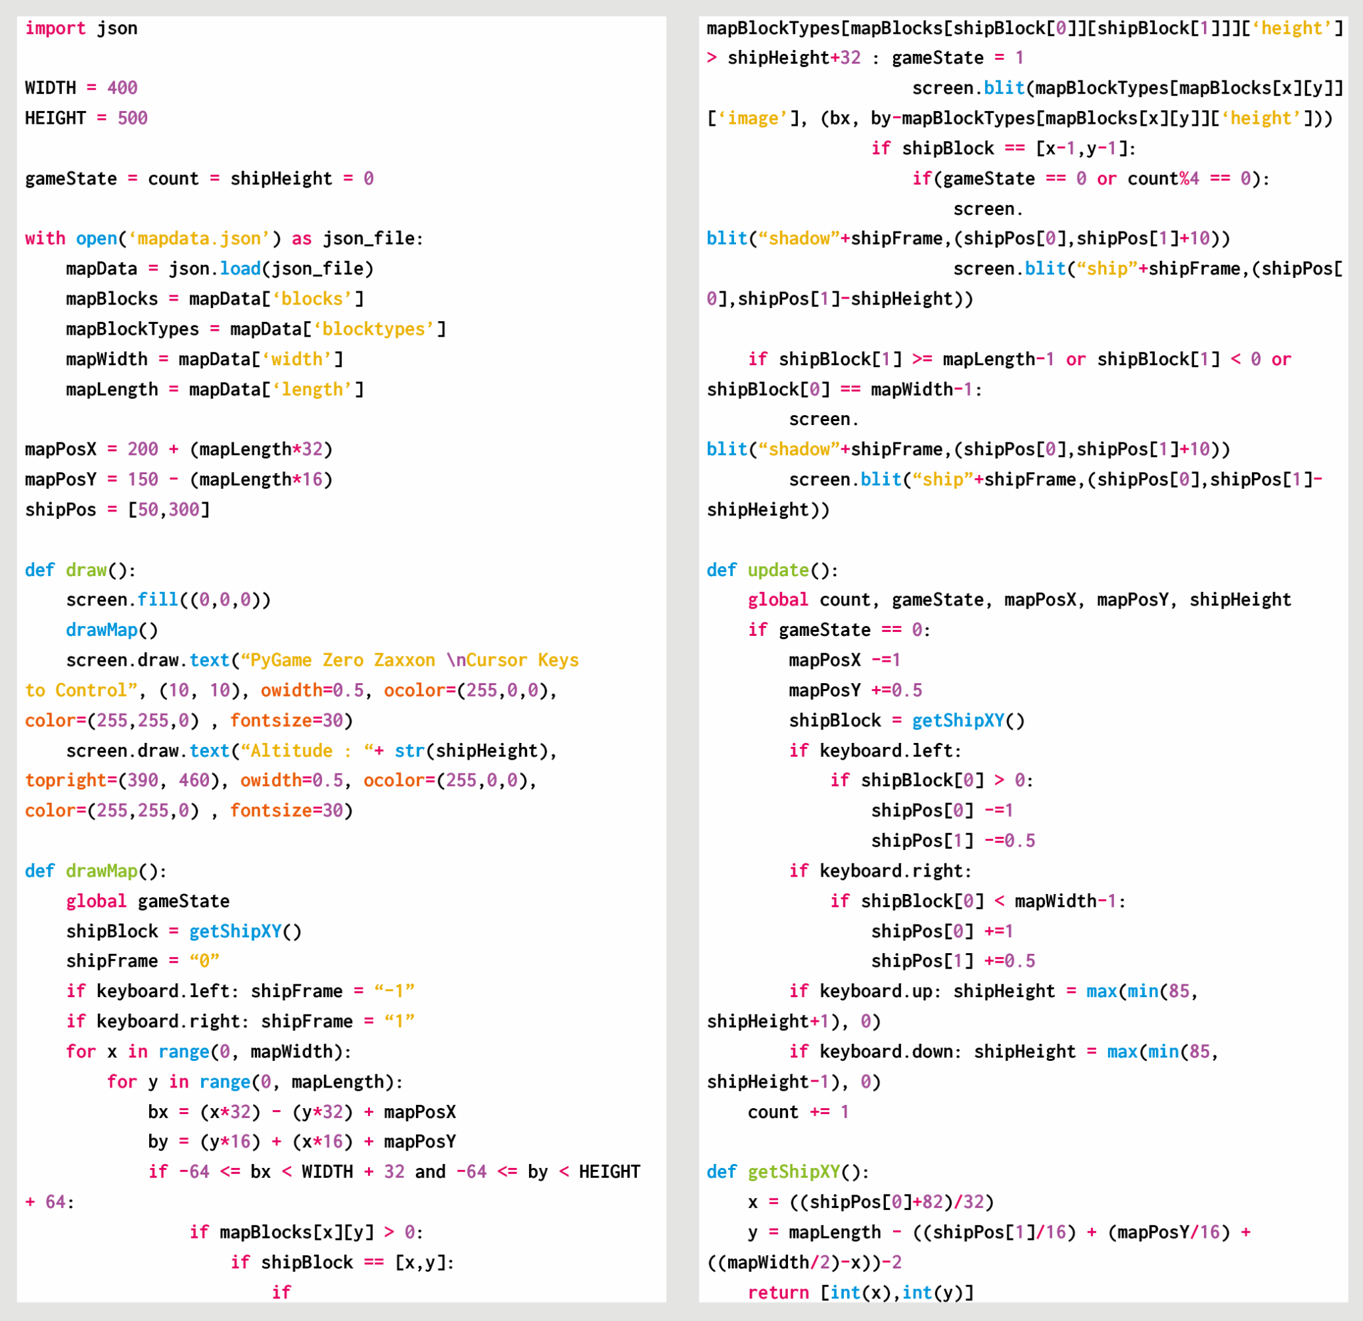Click the '> shipHeight+32 : gameState = 1' line
Screen dimensions: 1363x1321
click(865, 59)
